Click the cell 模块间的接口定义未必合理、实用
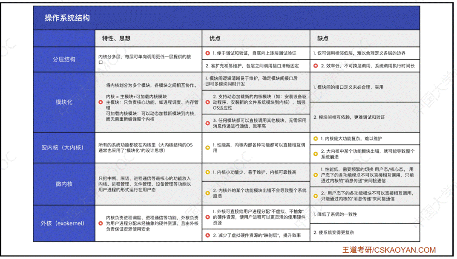The width and height of the screenshot is (457, 259). click(x=365, y=87)
